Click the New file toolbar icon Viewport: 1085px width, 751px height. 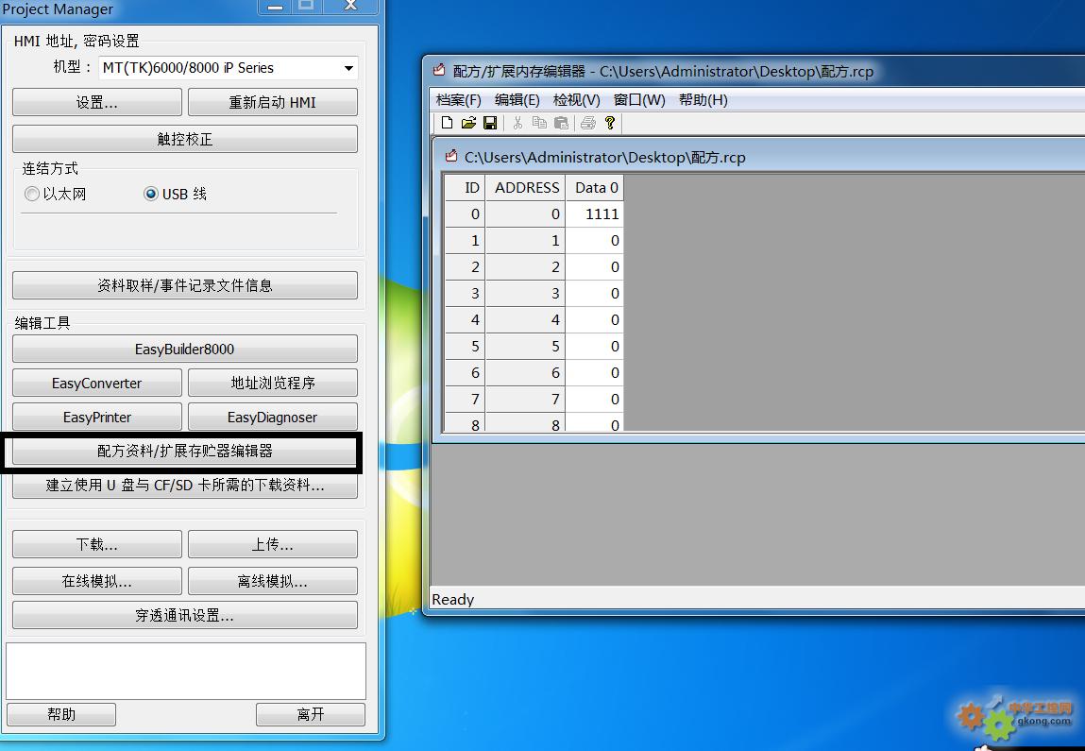click(x=448, y=123)
